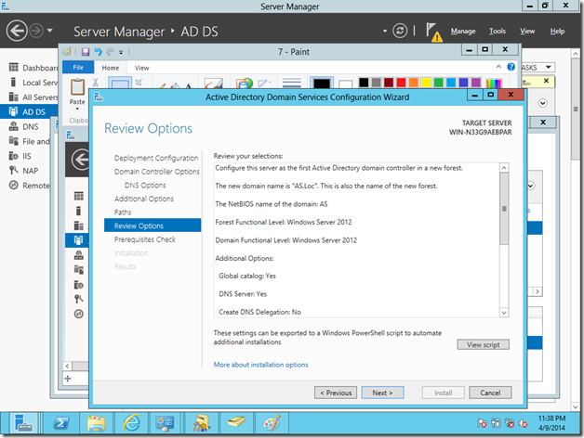Choose the yellow color swatch in Paint
This screenshot has height=438, width=584.
click(426, 83)
